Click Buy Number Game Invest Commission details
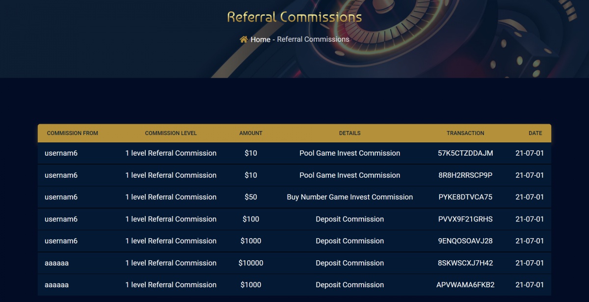 coord(350,197)
